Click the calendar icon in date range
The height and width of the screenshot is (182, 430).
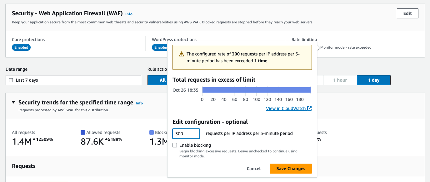tap(11, 80)
